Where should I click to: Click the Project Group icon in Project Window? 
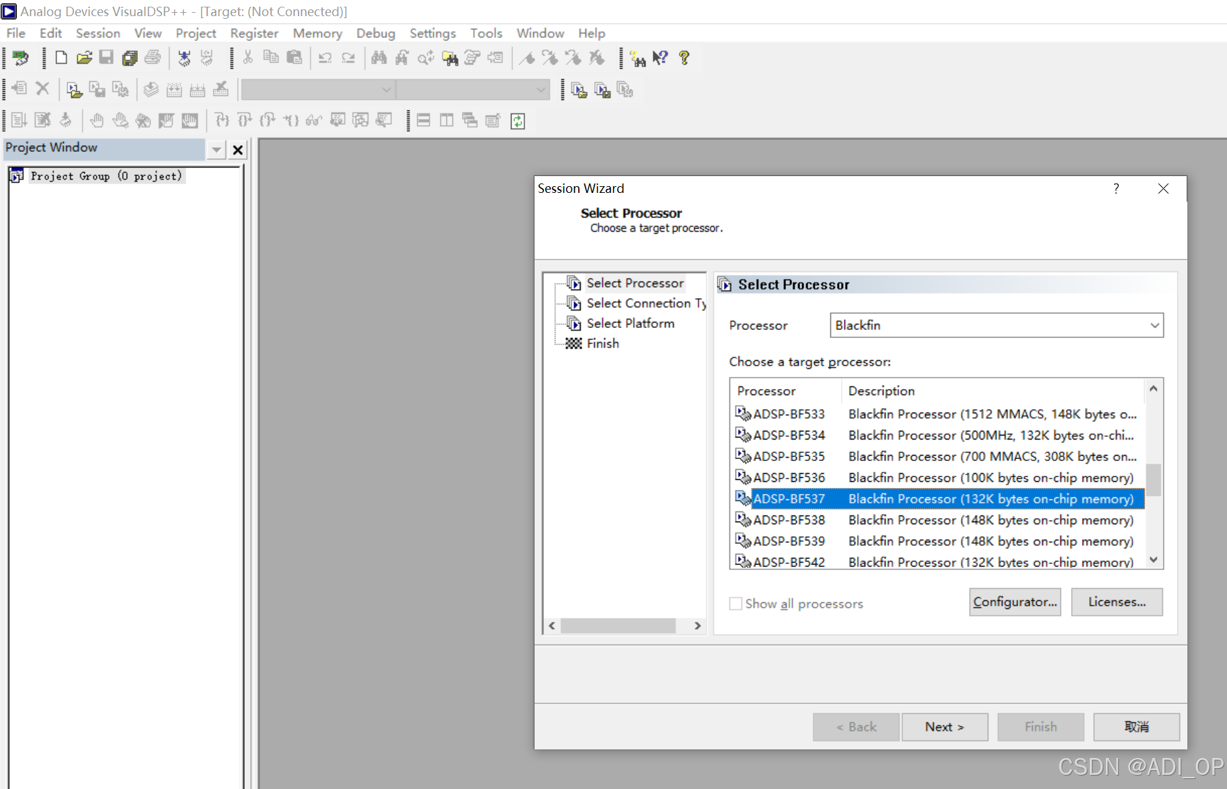pyautogui.click(x=17, y=176)
